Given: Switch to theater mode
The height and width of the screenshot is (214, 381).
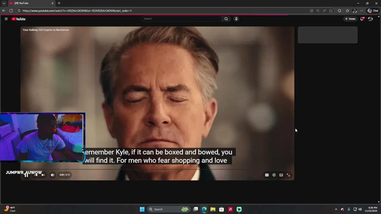Looking at the screenshot, I should pos(281,175).
